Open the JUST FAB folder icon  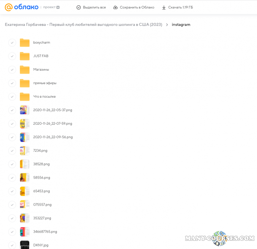coord(24,56)
